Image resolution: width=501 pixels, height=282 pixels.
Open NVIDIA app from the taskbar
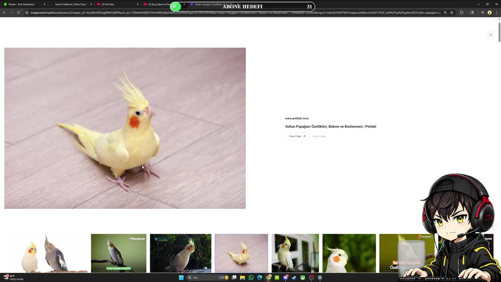pyautogui.click(x=277, y=278)
